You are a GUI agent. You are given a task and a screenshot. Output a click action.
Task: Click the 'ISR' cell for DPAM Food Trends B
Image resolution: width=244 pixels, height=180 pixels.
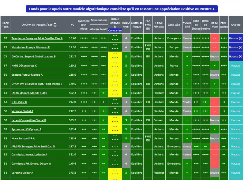click(x=148, y=84)
